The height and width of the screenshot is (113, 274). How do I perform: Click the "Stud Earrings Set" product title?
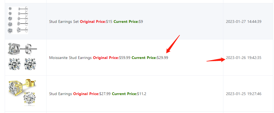coord(64,21)
